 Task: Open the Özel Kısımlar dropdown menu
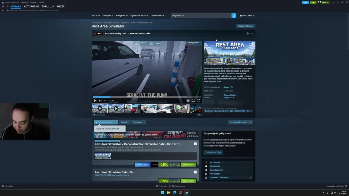point(157,16)
